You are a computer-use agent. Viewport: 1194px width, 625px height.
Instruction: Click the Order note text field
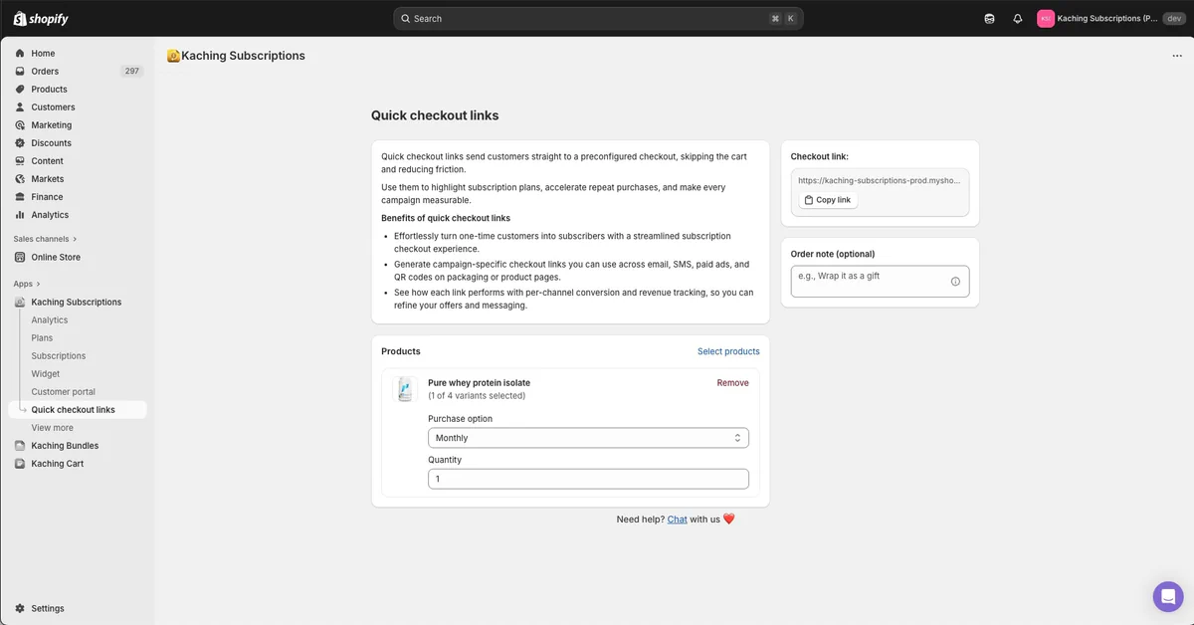880,282
